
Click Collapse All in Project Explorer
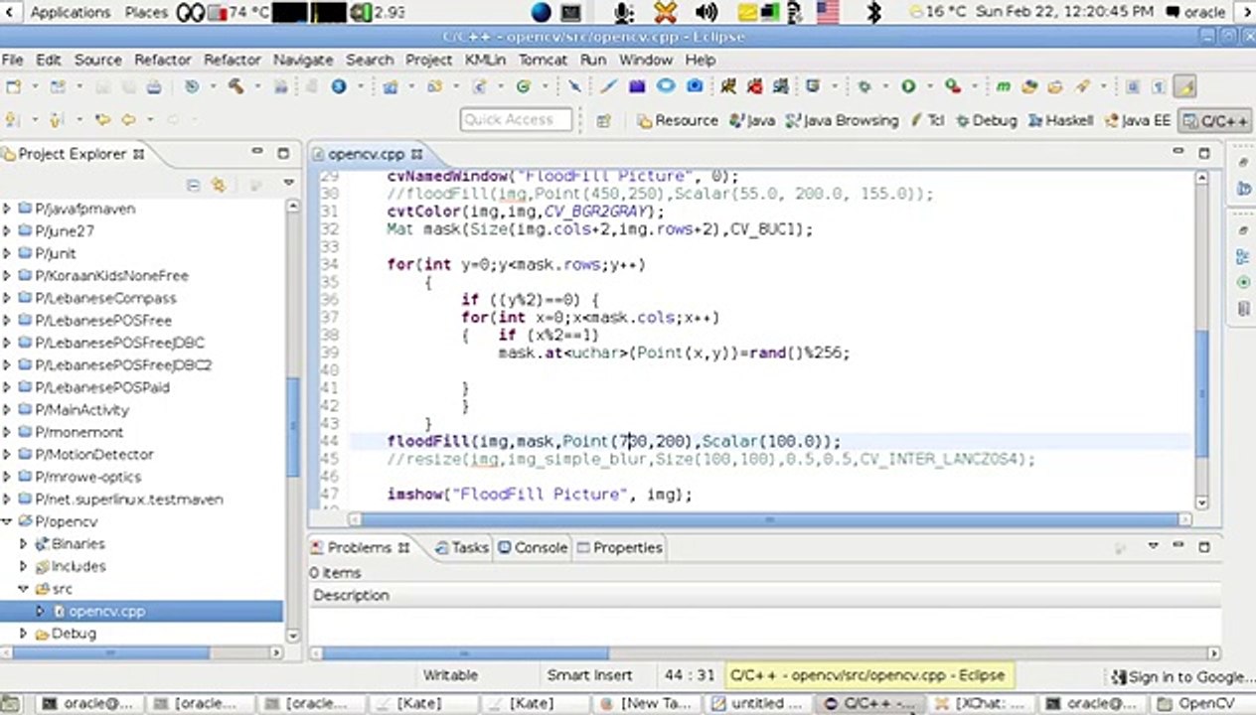tap(193, 185)
